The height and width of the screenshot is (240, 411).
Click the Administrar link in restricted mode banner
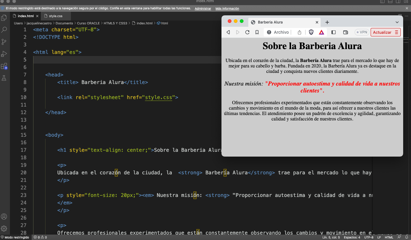point(202,8)
